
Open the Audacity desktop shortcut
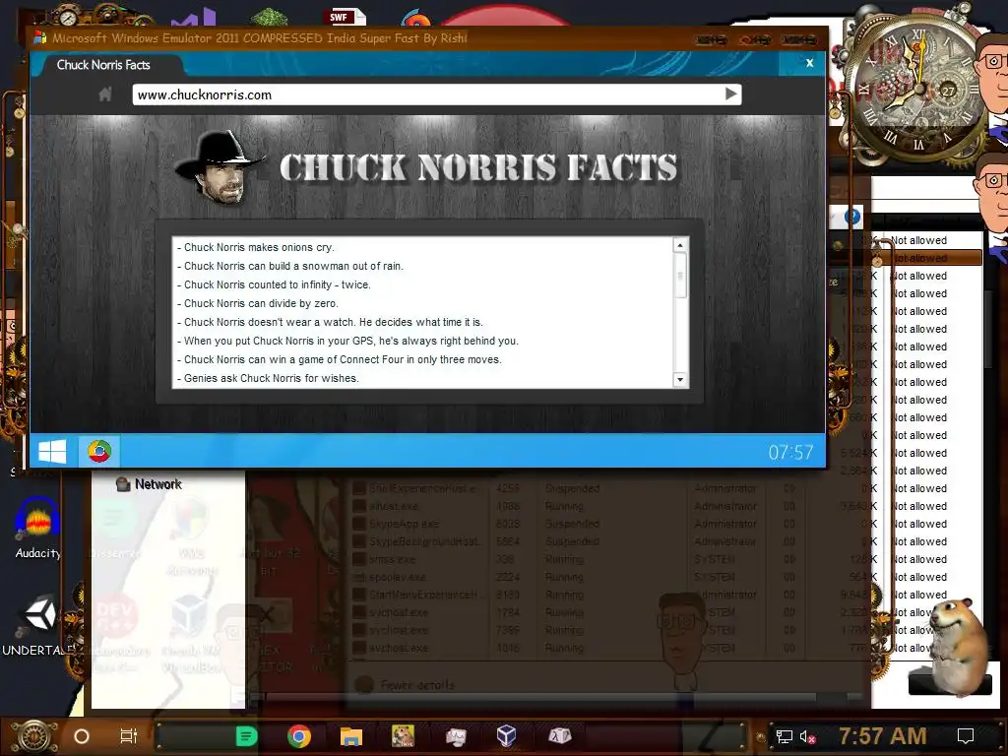[38, 528]
